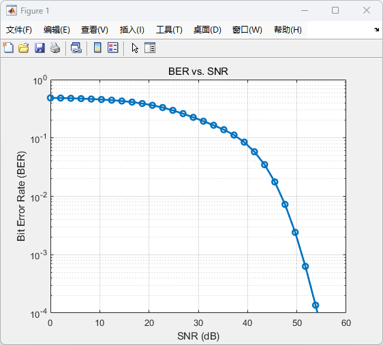
Task: Click the dock figure arrow icon
Action: [x=376, y=29]
